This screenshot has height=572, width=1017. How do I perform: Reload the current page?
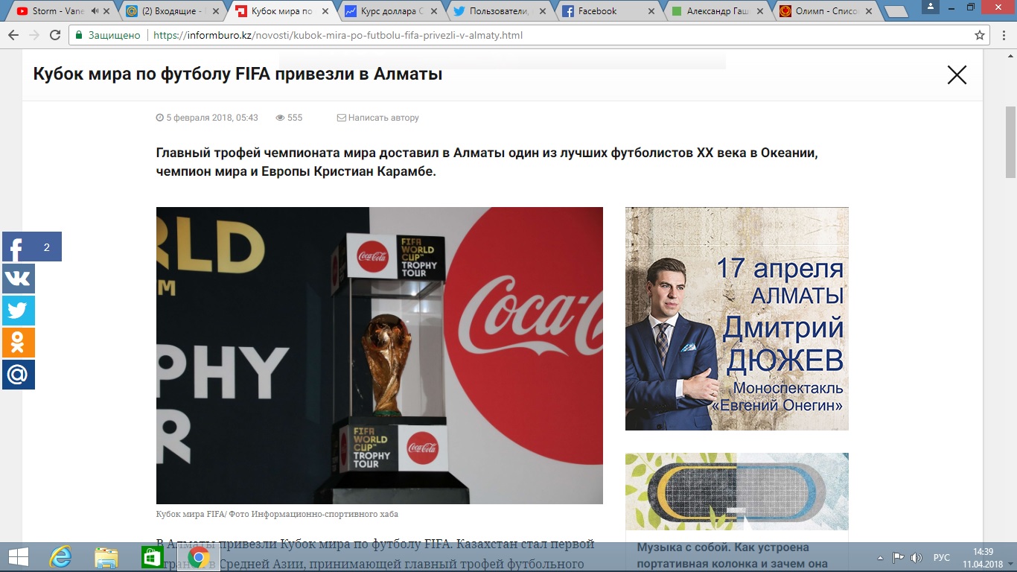pyautogui.click(x=55, y=35)
